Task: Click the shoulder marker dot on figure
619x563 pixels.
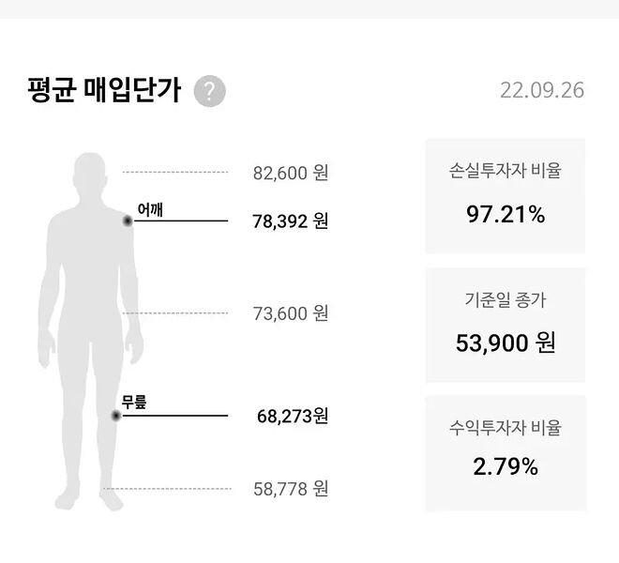Action: 127,221
